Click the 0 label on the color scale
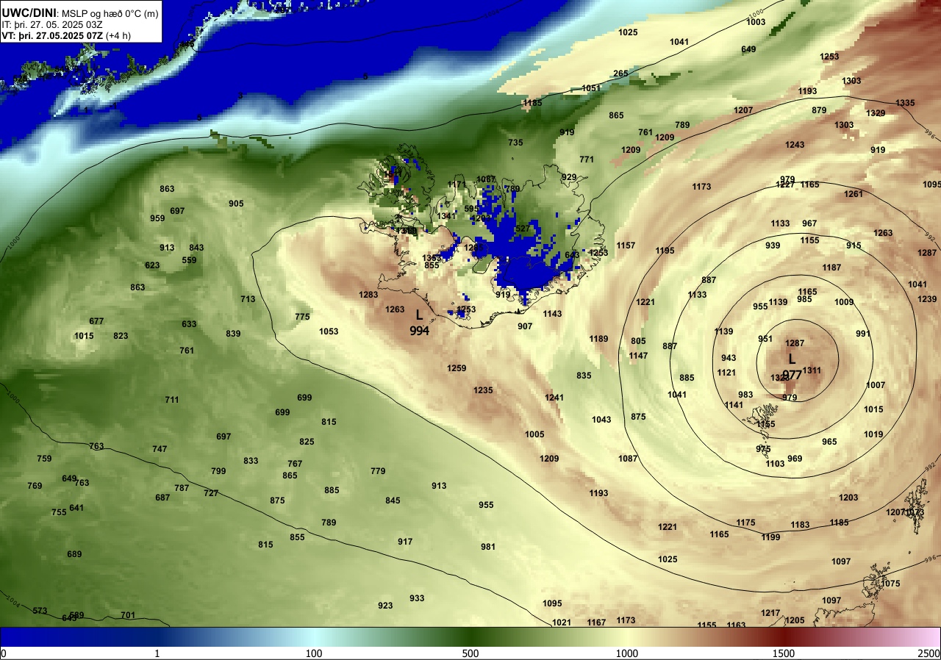The width and height of the screenshot is (941, 660). (4, 653)
